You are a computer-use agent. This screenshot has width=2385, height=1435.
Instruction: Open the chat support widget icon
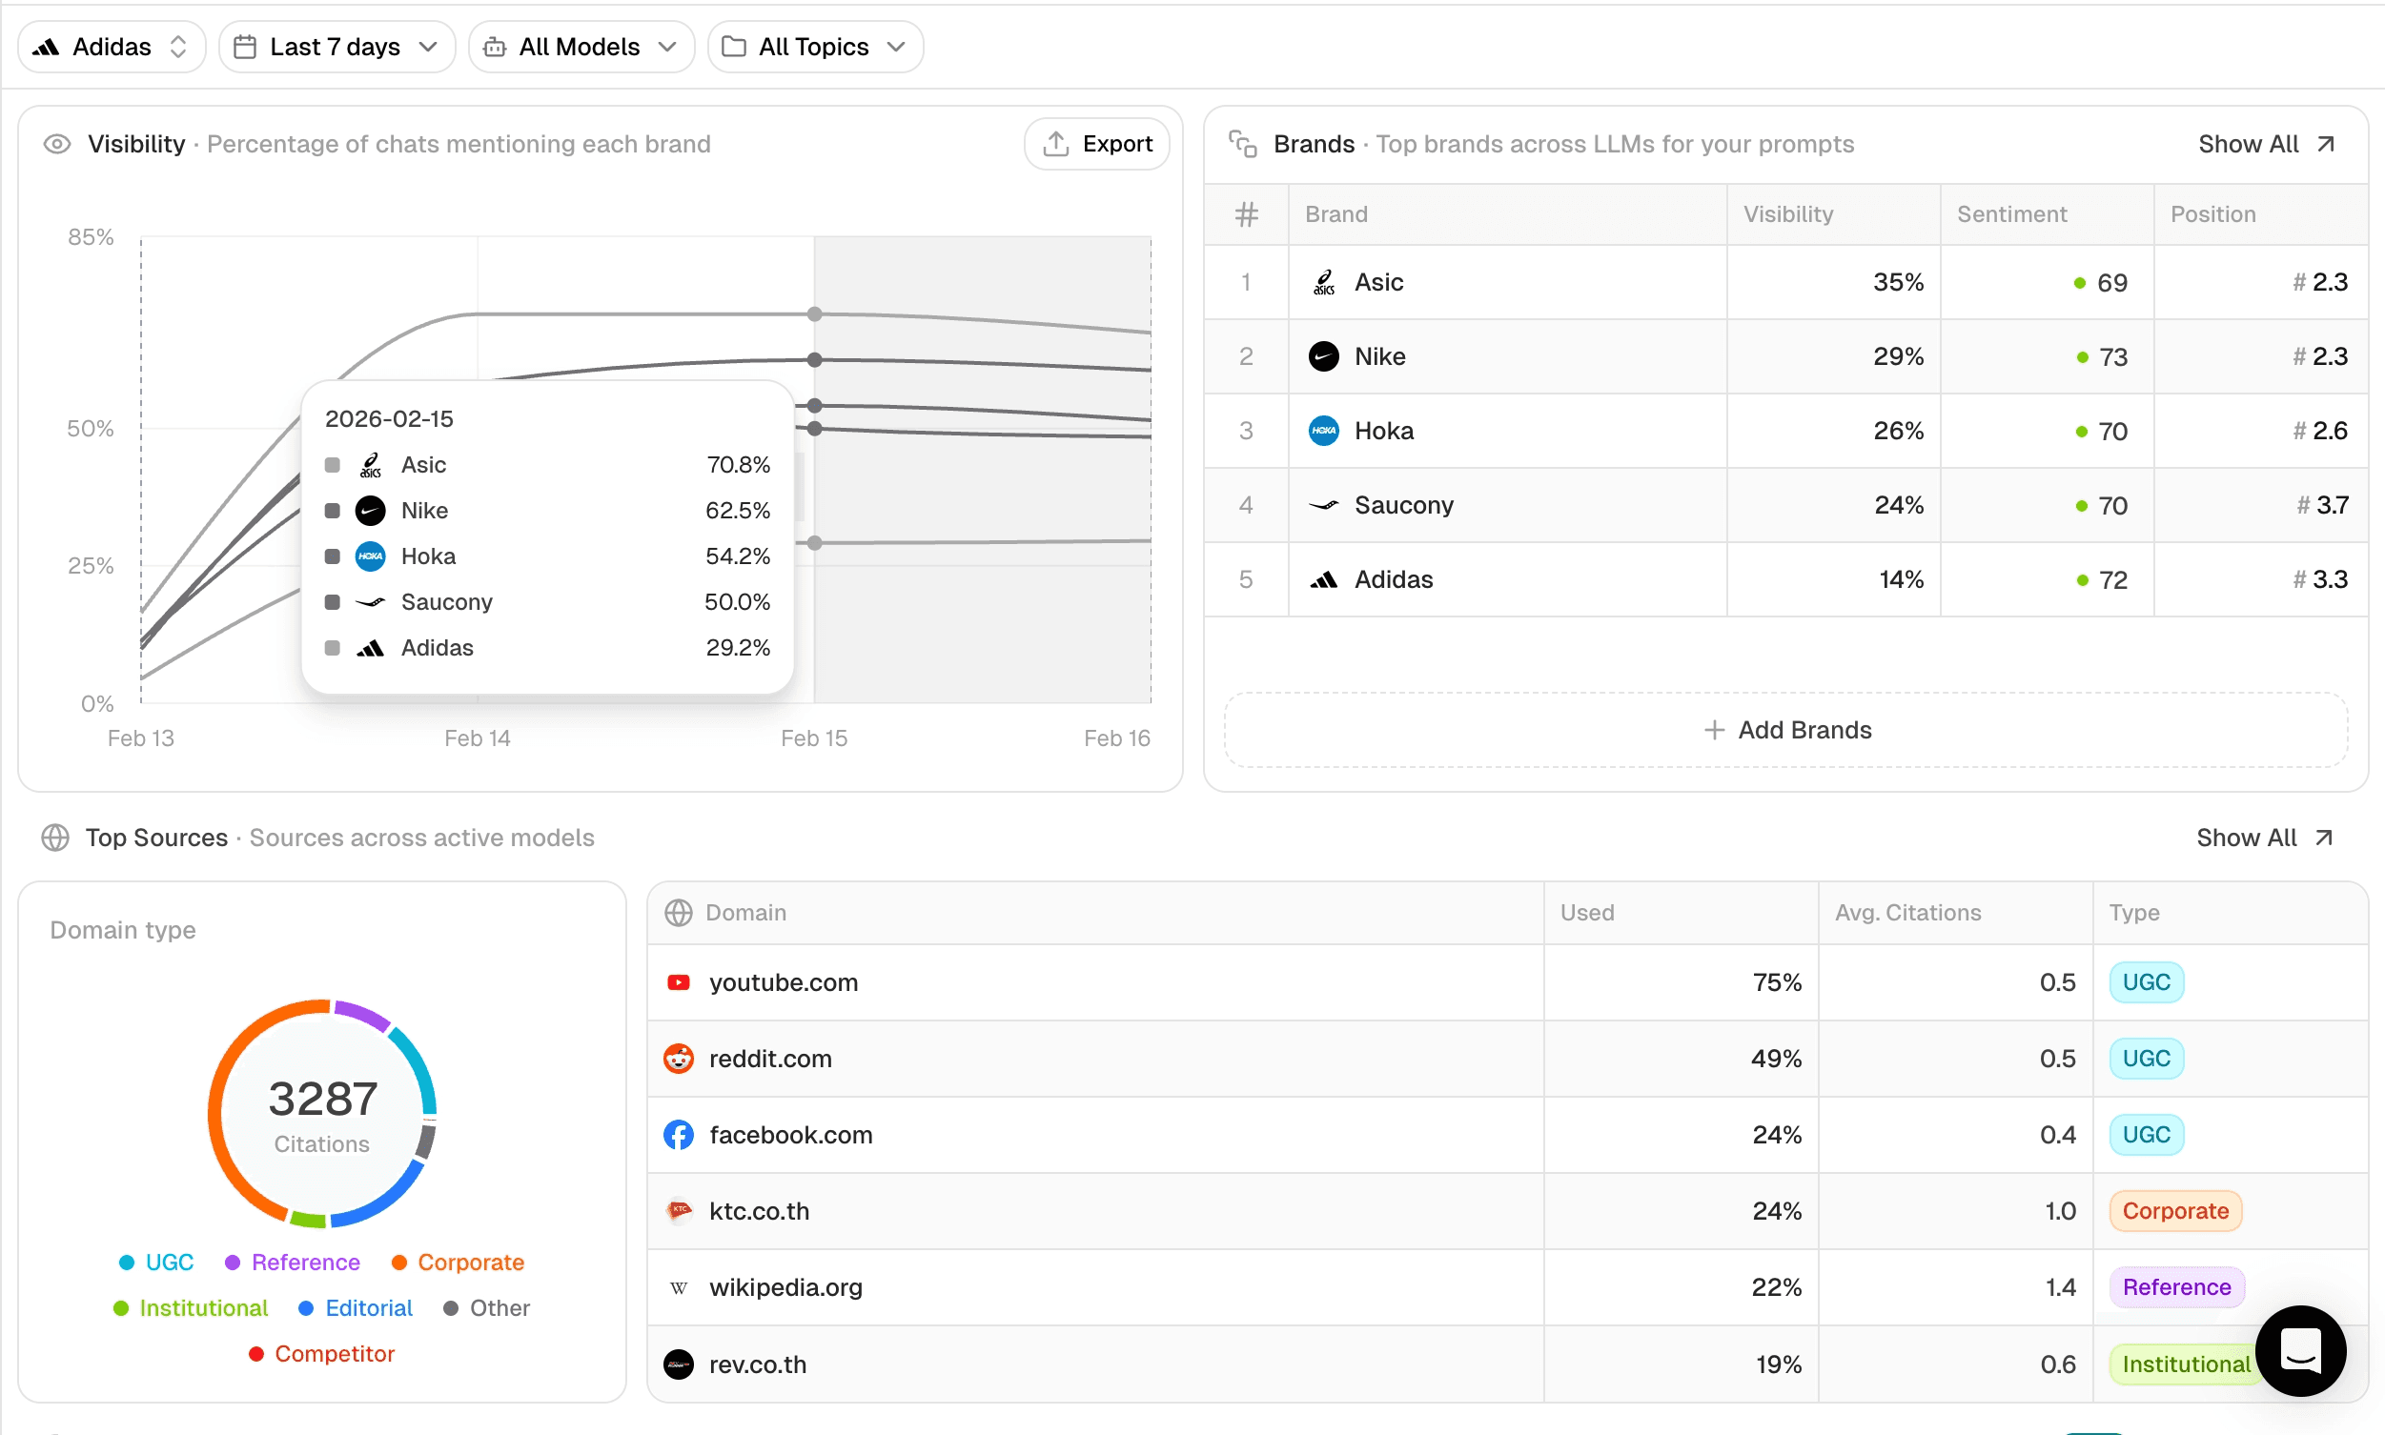(2300, 1350)
